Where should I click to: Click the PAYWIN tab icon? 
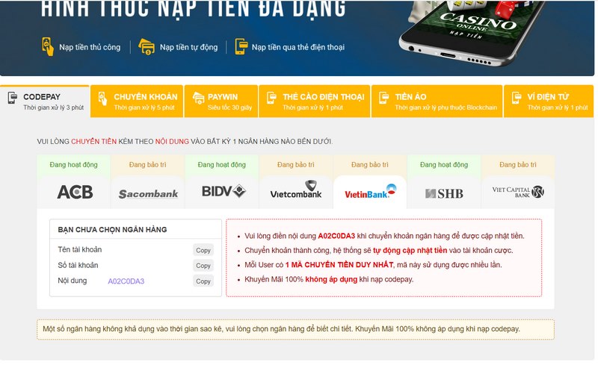(x=198, y=98)
